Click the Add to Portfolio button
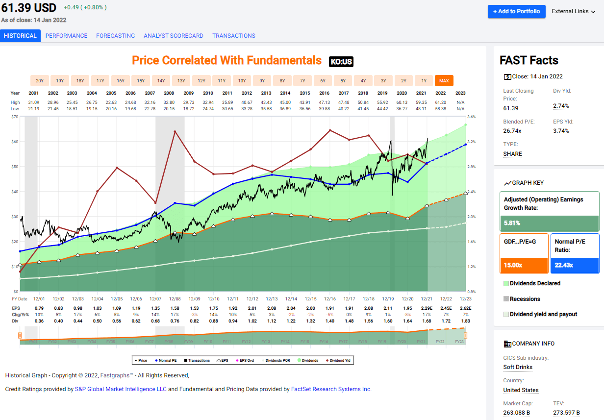The height and width of the screenshot is (420, 604). click(x=516, y=11)
